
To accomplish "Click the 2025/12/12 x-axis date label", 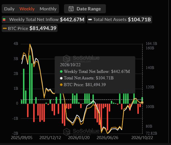I will coord(50,138).
